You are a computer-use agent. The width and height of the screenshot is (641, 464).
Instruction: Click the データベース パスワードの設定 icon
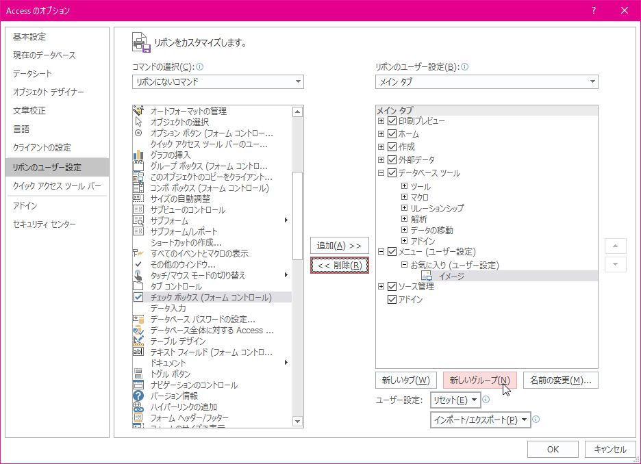click(x=138, y=319)
